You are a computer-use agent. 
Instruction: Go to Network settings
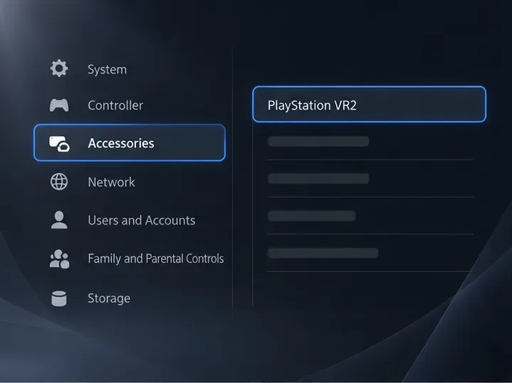(x=111, y=182)
